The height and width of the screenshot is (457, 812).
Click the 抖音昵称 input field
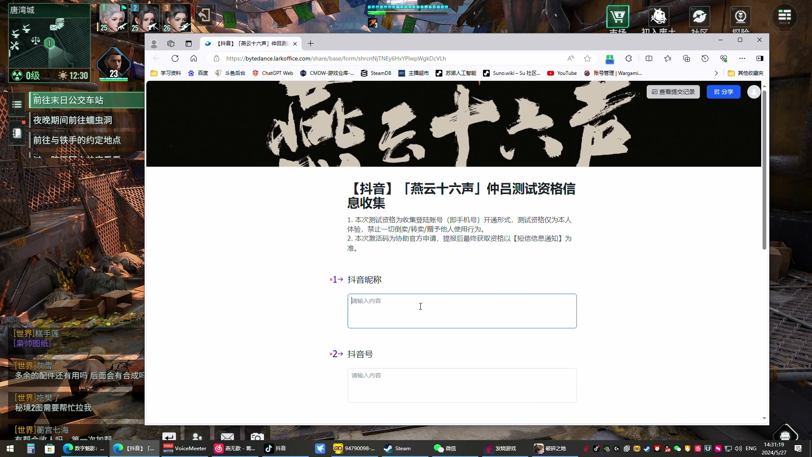(462, 311)
